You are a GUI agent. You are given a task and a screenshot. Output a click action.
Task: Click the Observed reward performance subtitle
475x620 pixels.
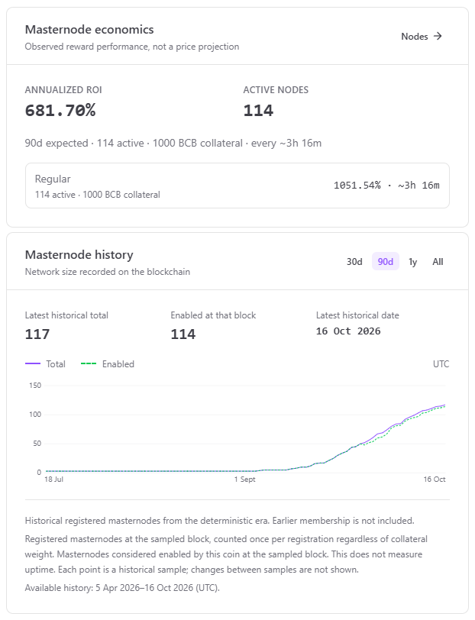132,47
